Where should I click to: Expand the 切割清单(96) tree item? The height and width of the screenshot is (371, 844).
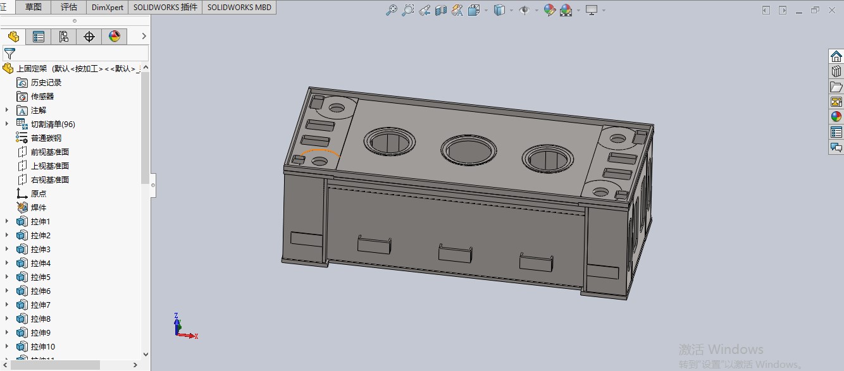(x=6, y=124)
